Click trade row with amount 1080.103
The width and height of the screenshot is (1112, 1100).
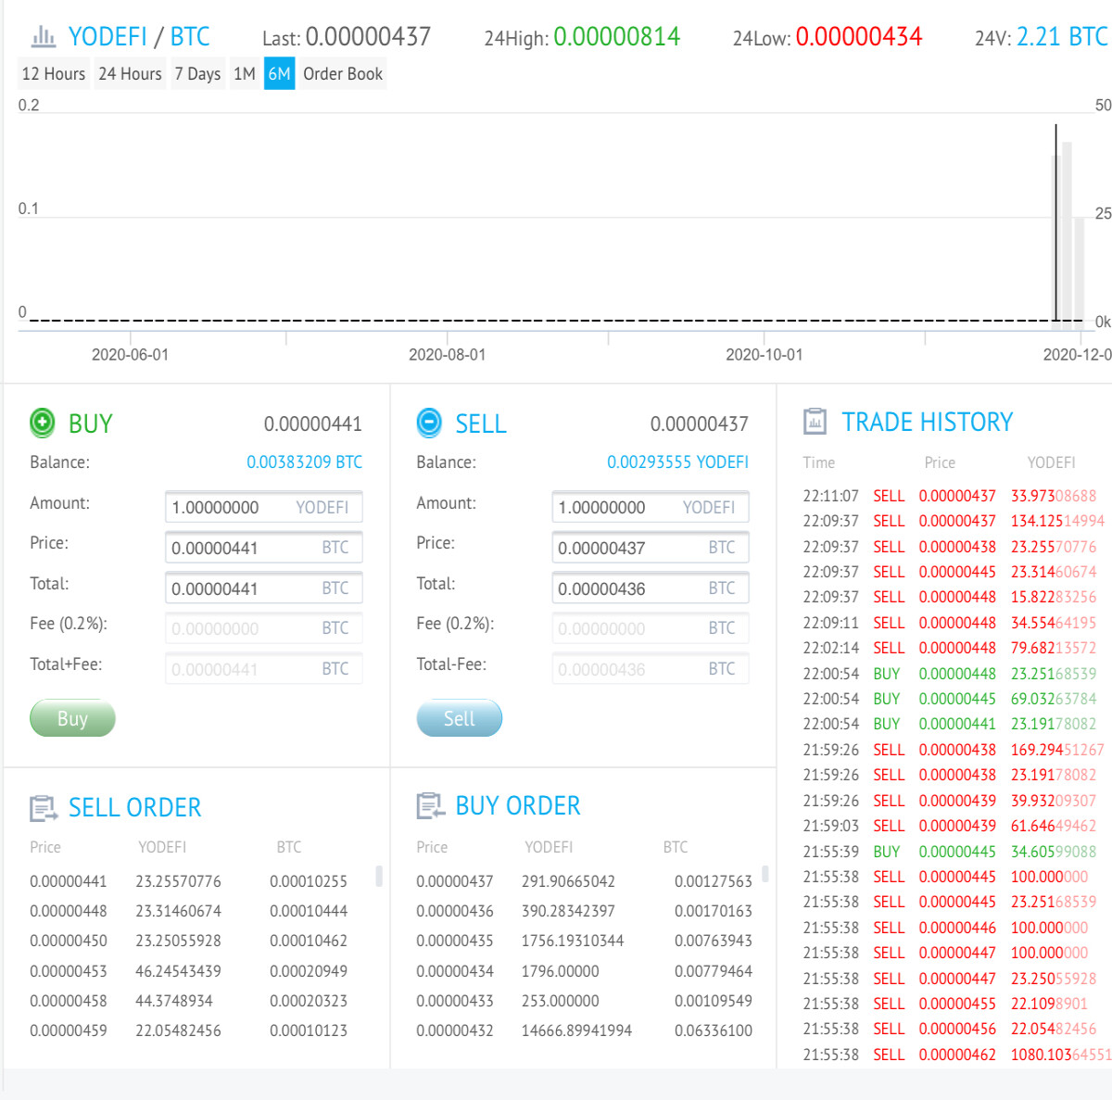(x=956, y=1055)
